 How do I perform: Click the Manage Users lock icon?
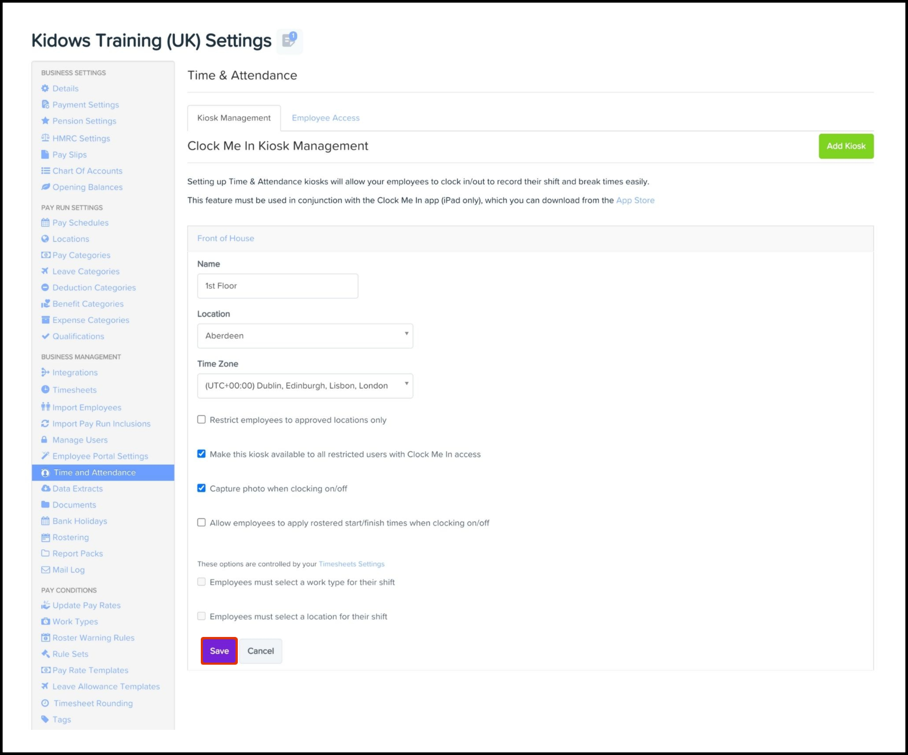(x=44, y=440)
